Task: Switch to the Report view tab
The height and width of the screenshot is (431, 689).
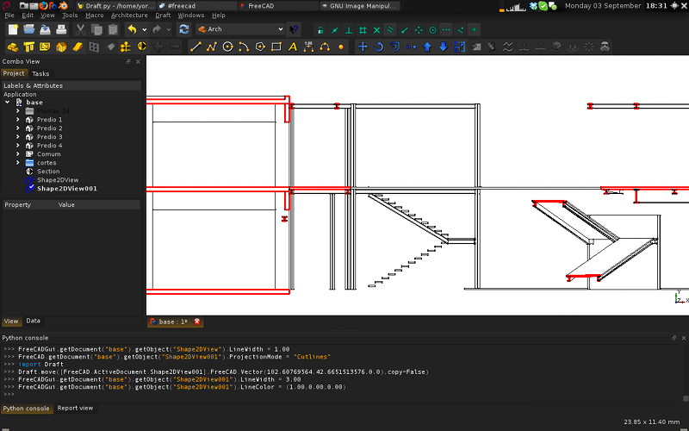Action: pos(75,408)
